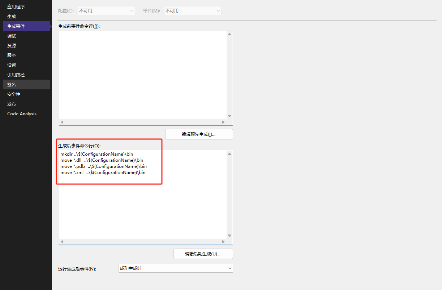The height and width of the screenshot is (290, 442).
Task: Open the 引用路径 page
Action: [16, 75]
